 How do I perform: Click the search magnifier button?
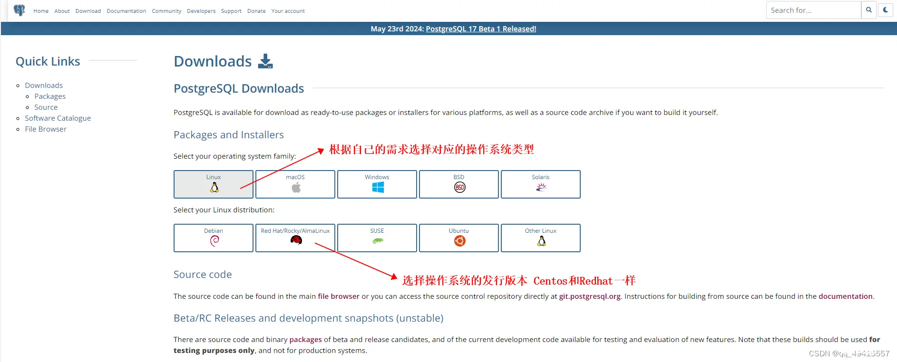(869, 10)
